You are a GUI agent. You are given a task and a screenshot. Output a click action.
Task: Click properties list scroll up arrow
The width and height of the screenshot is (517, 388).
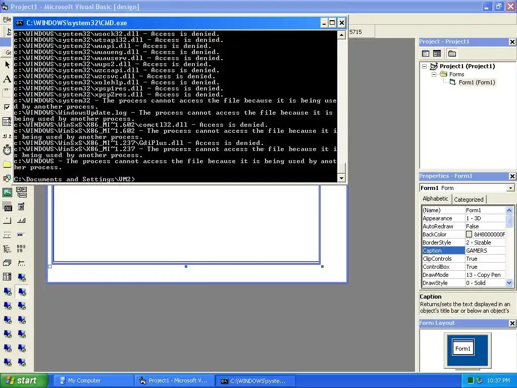coord(509,210)
